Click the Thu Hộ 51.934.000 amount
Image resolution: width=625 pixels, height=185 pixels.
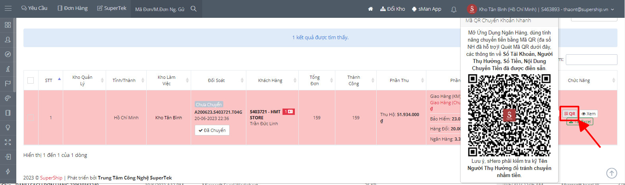pyautogui.click(x=399, y=117)
